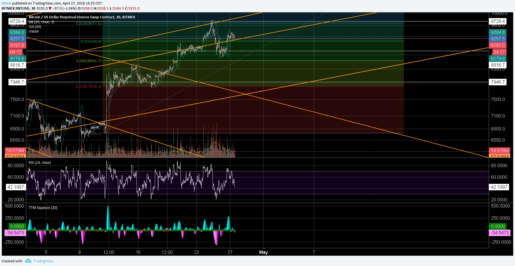Open the l4hsiv author profile link
This screenshot has height=266, width=515.
[x=6, y=3]
